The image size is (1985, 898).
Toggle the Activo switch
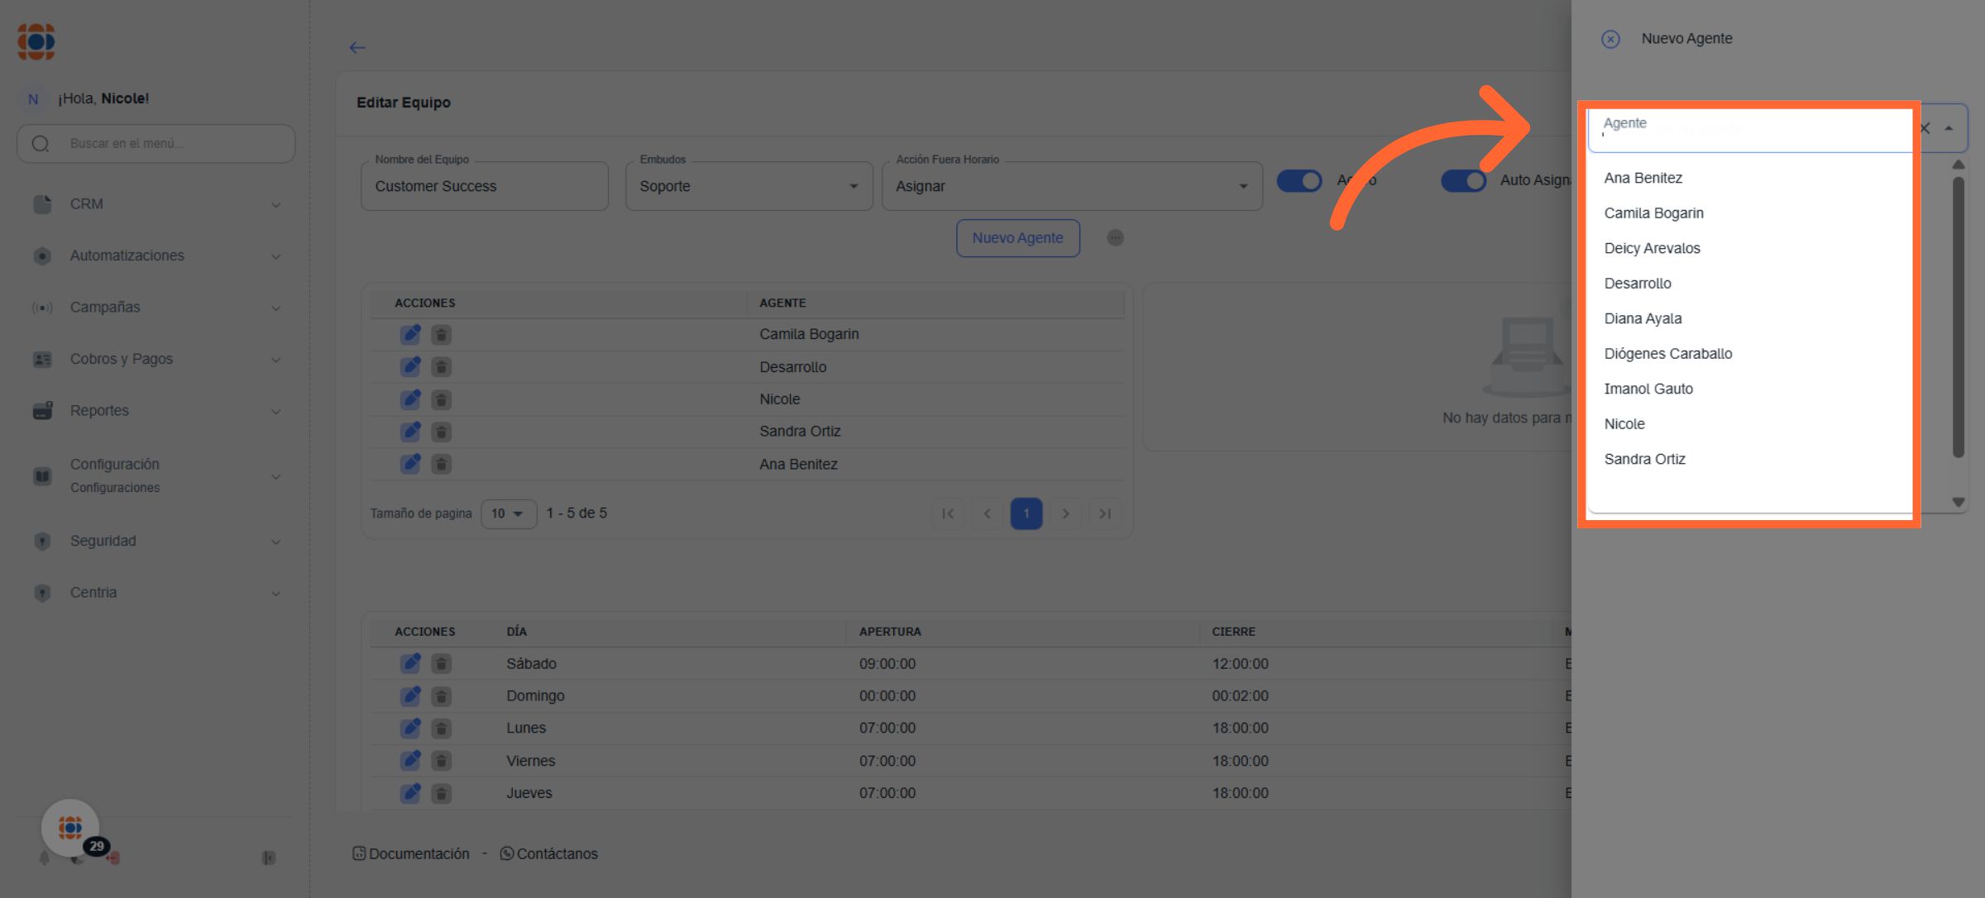click(1299, 180)
